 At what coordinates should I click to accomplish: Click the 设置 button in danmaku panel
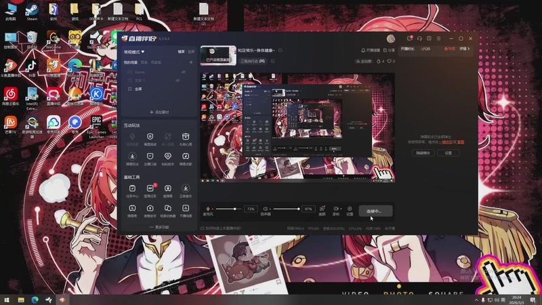449,153
